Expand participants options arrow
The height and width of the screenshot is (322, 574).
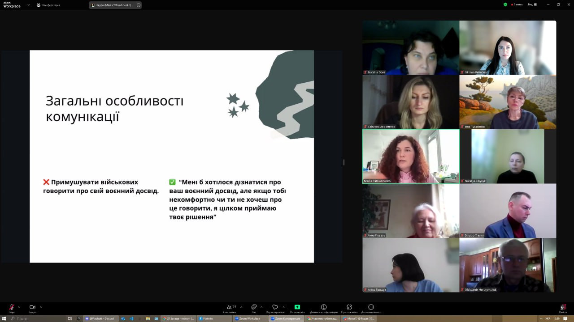pos(241,307)
